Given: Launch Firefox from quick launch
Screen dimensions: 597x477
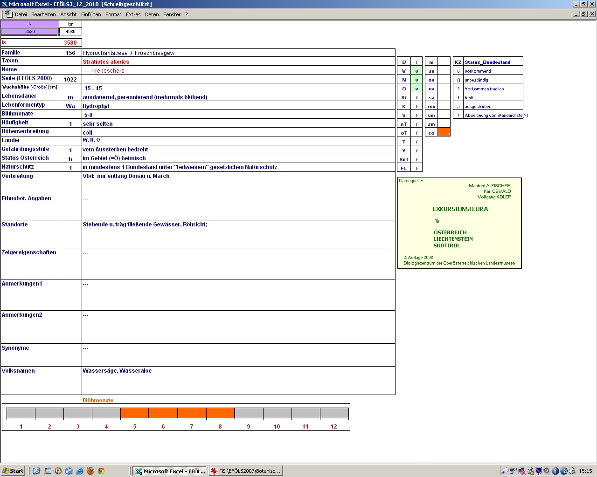Looking at the screenshot, I should pos(90,471).
